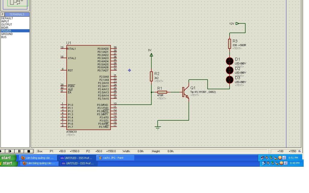Select LED D1 symbol
The width and height of the screenshot is (309, 193).
[230, 61]
